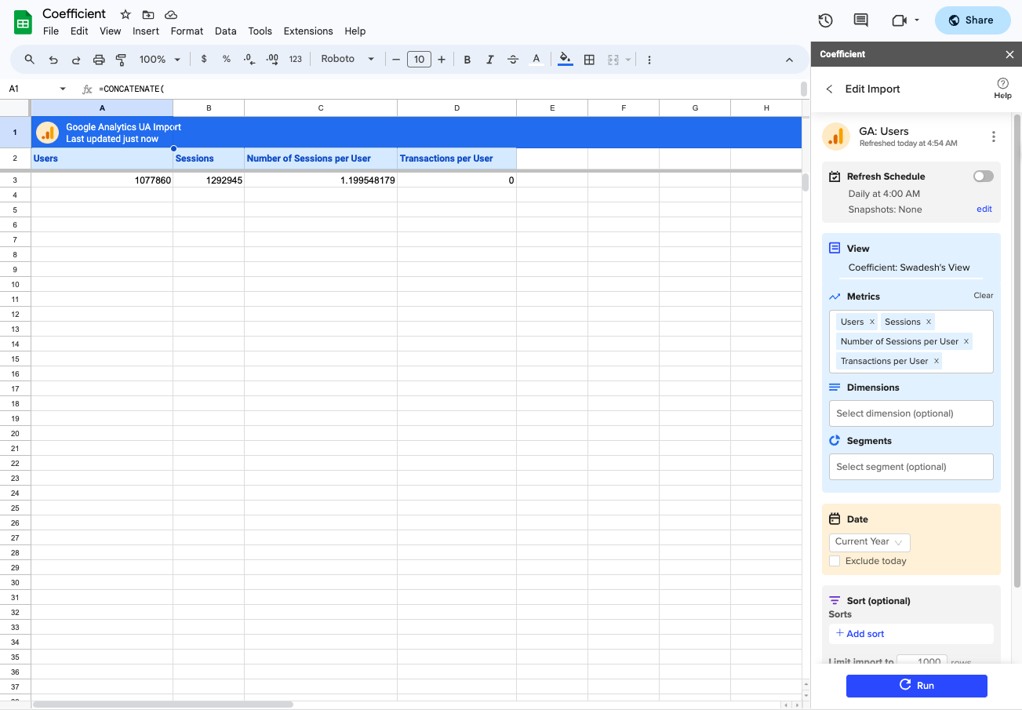
Task: Open the Edit menu
Action: pos(79,31)
